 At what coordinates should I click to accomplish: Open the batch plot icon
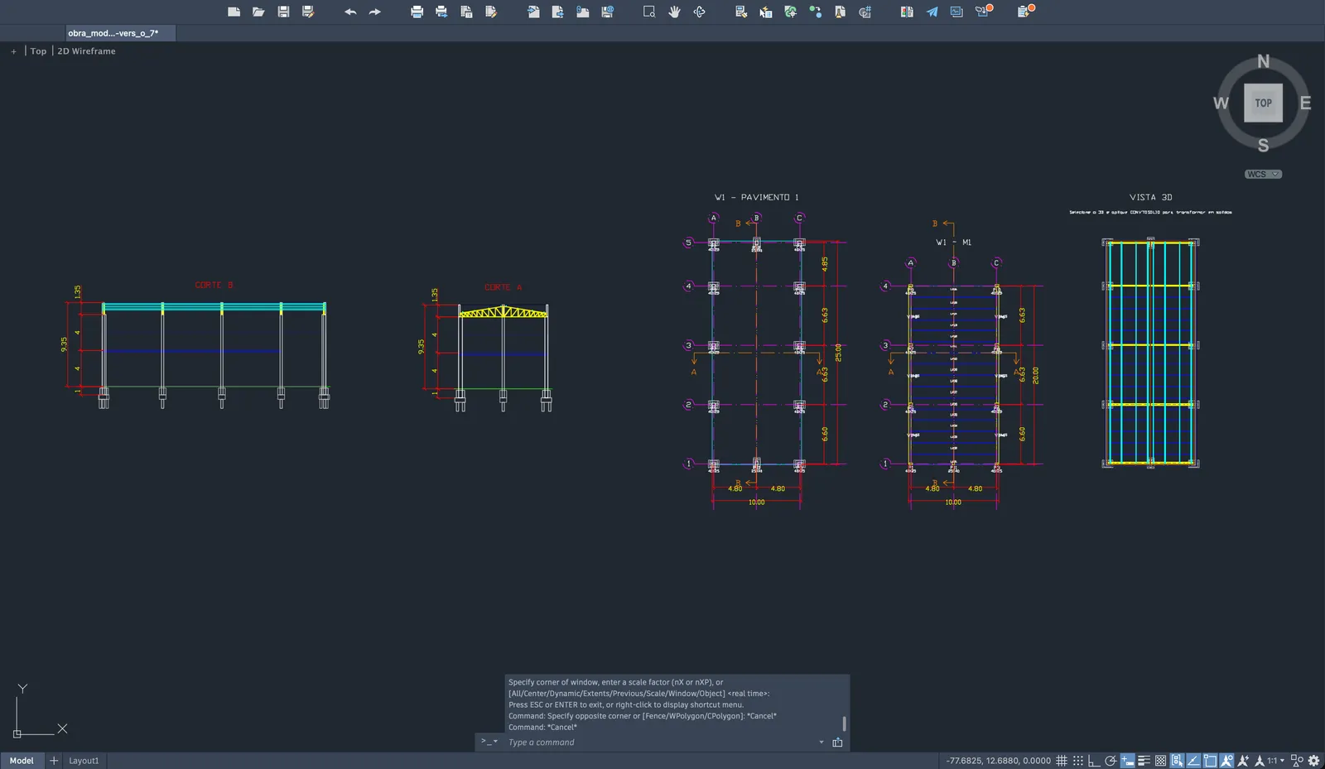pos(441,12)
